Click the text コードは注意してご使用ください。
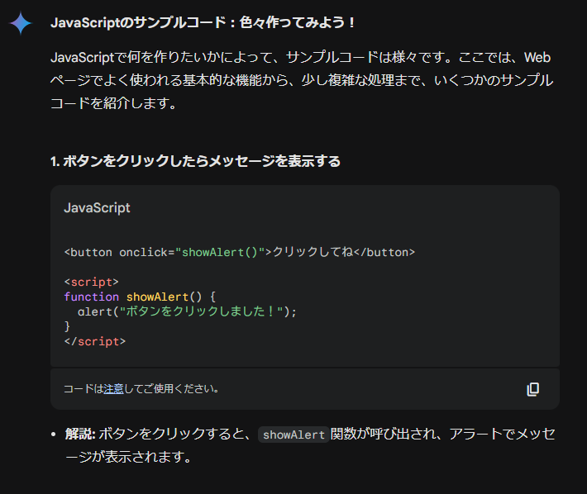 tap(141, 389)
